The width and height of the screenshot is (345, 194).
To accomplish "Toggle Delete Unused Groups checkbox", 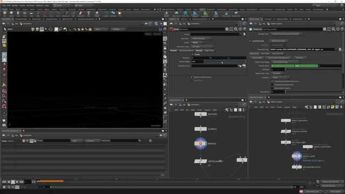I will point(192,77).
